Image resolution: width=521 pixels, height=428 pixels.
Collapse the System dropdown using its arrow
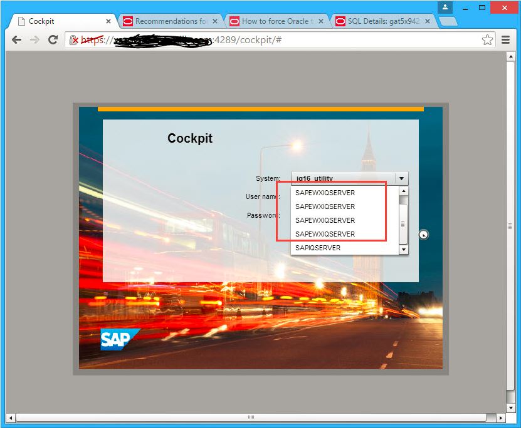[401, 178]
